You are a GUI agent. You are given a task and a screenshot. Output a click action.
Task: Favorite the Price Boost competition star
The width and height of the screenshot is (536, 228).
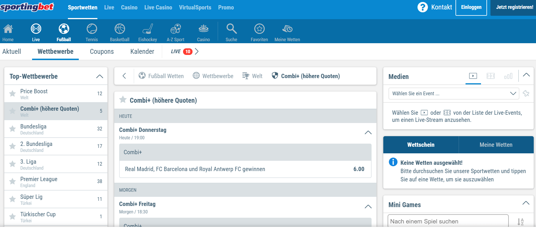tap(12, 94)
